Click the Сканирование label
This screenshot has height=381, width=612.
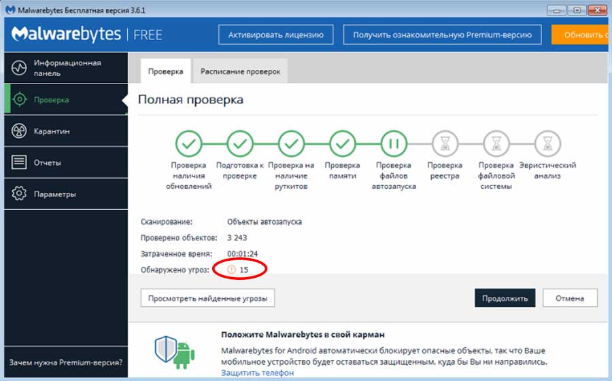click(167, 221)
